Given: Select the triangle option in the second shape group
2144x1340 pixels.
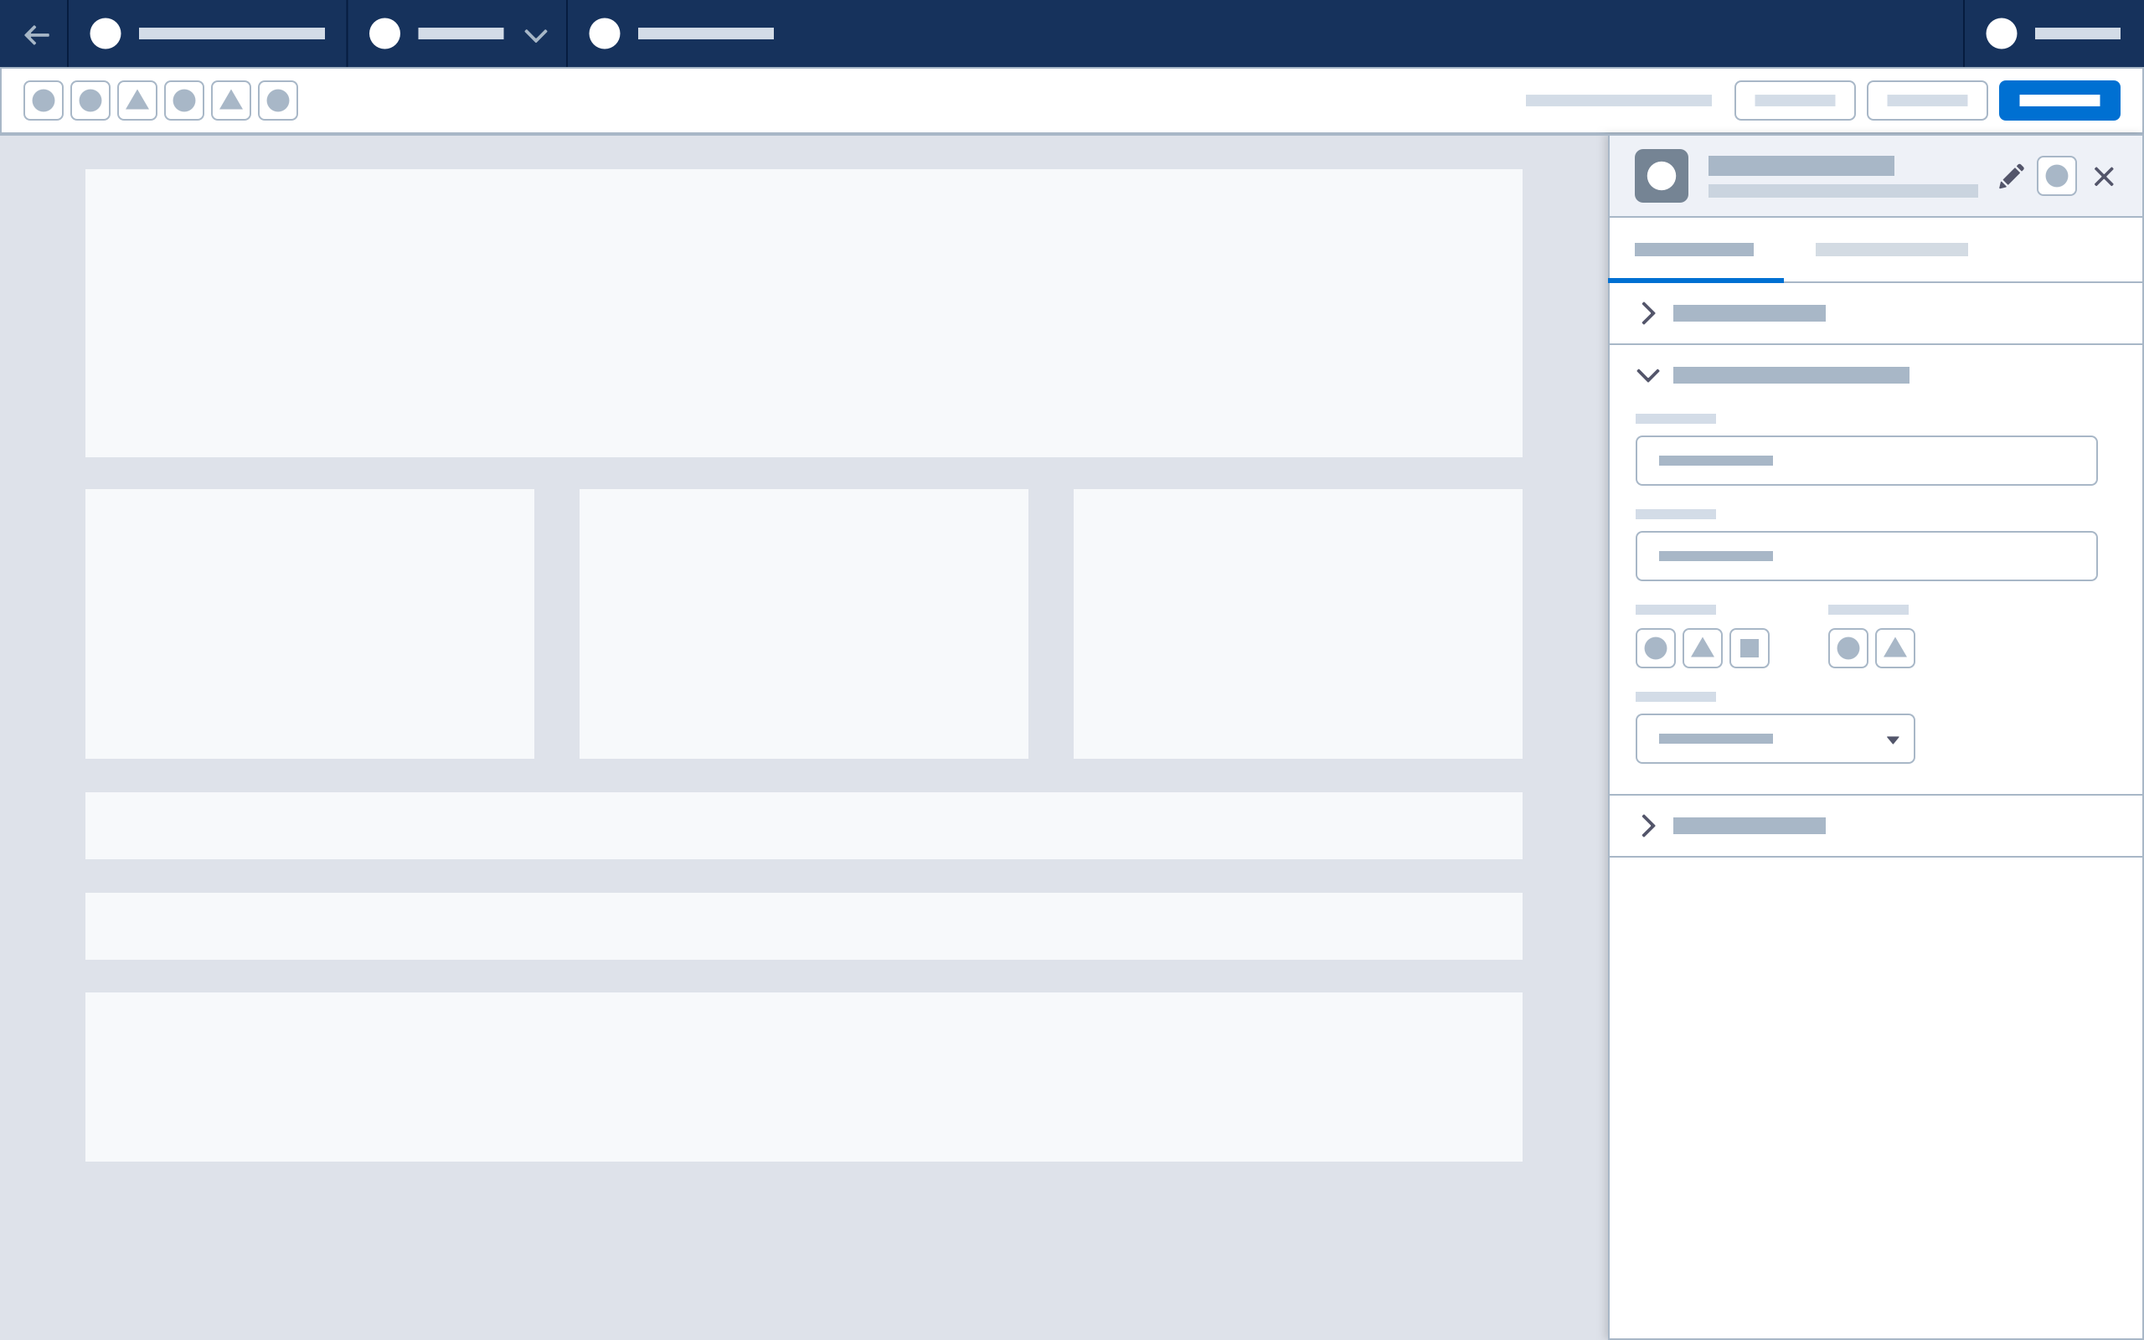Looking at the screenshot, I should point(1896,648).
